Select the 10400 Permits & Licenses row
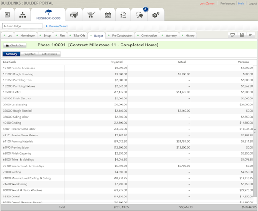The height and width of the screenshot is (211, 258). (127, 68)
